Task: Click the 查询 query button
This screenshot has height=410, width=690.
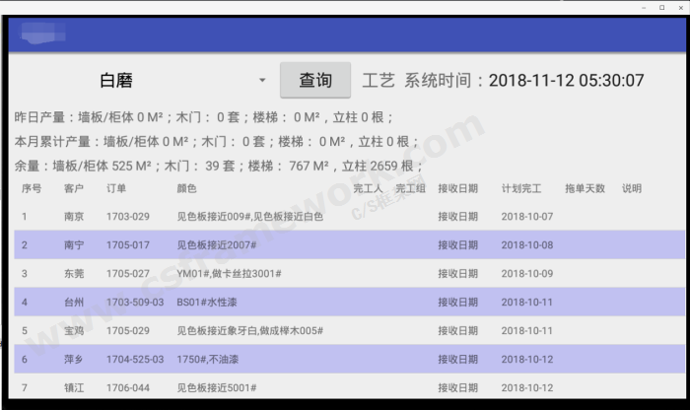Action: (315, 81)
